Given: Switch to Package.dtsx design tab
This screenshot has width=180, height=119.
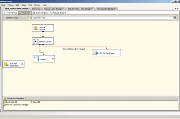Looking at the screenshot, I should [x=106, y=9].
